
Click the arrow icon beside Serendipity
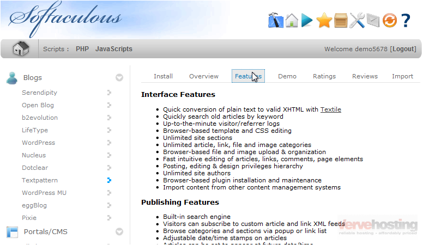tap(109, 93)
